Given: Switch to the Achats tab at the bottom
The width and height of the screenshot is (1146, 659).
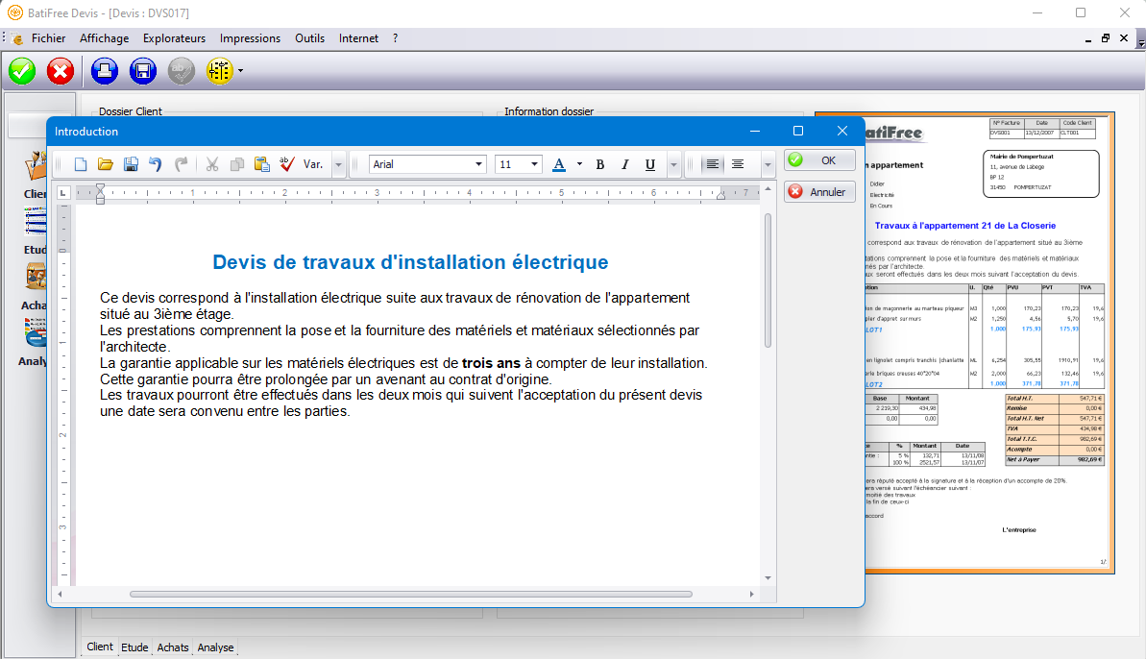Looking at the screenshot, I should coord(173,647).
